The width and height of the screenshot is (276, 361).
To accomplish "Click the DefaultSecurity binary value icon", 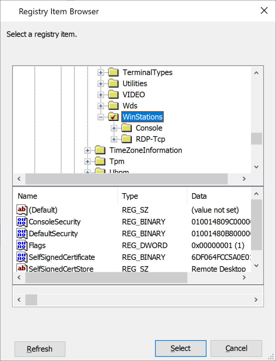I will (22, 233).
